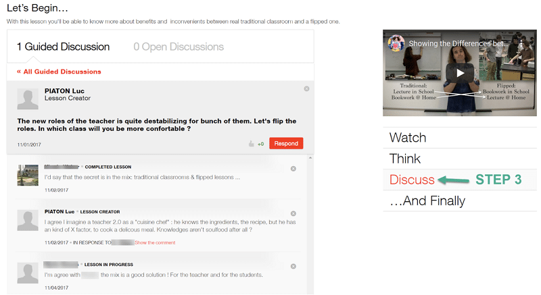The height and width of the screenshot is (295, 541).
Task: Go back to All Guided Discussions
Action: [59, 72]
